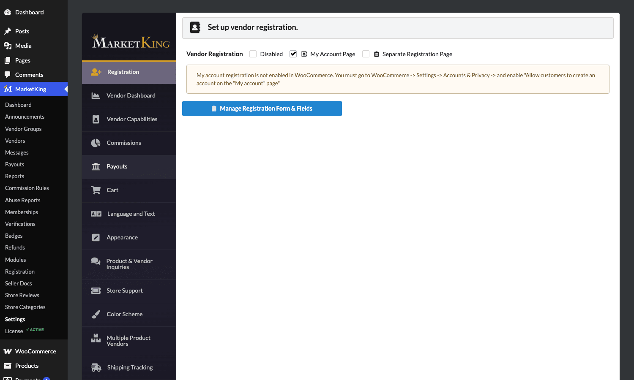Open Memberships submenu link
The width and height of the screenshot is (634, 380).
pyautogui.click(x=22, y=212)
